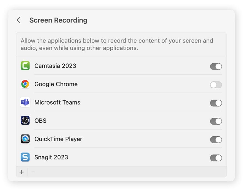Viewport: 243px width, 191px height.
Task: Select the "OBS" row label
Action: (x=40, y=121)
